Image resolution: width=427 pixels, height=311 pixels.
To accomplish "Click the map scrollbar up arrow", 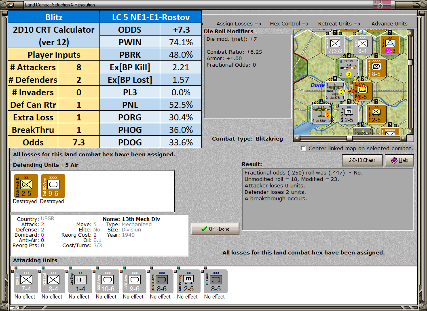I will 410,33.
